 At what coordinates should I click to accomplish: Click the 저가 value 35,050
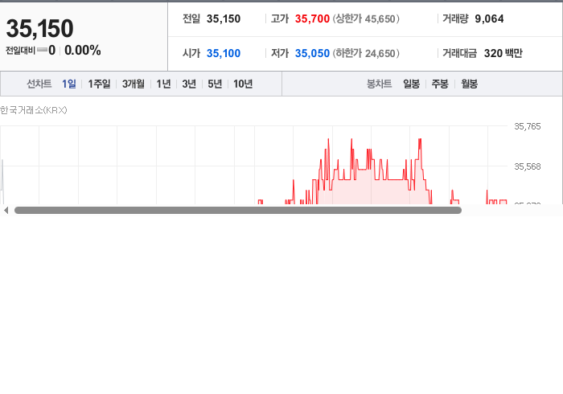(312, 53)
